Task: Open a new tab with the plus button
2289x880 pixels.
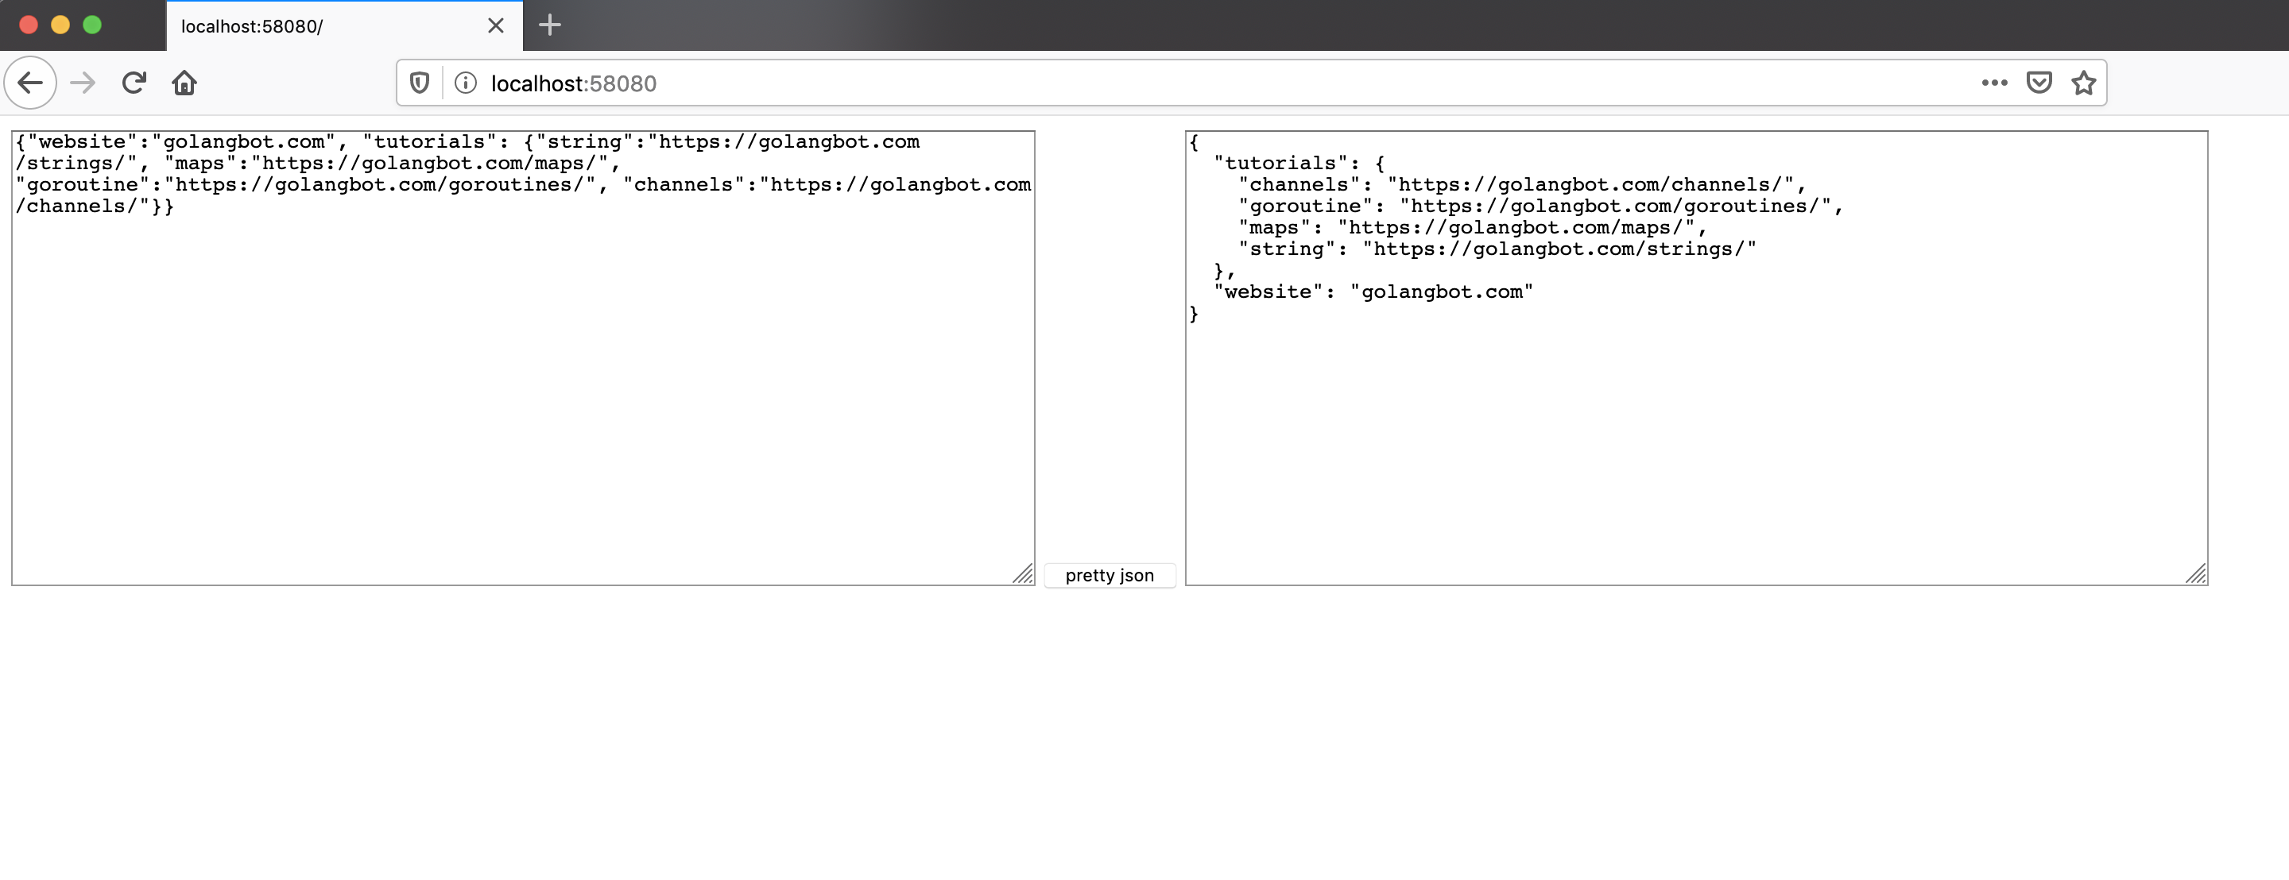Action: click(x=550, y=25)
